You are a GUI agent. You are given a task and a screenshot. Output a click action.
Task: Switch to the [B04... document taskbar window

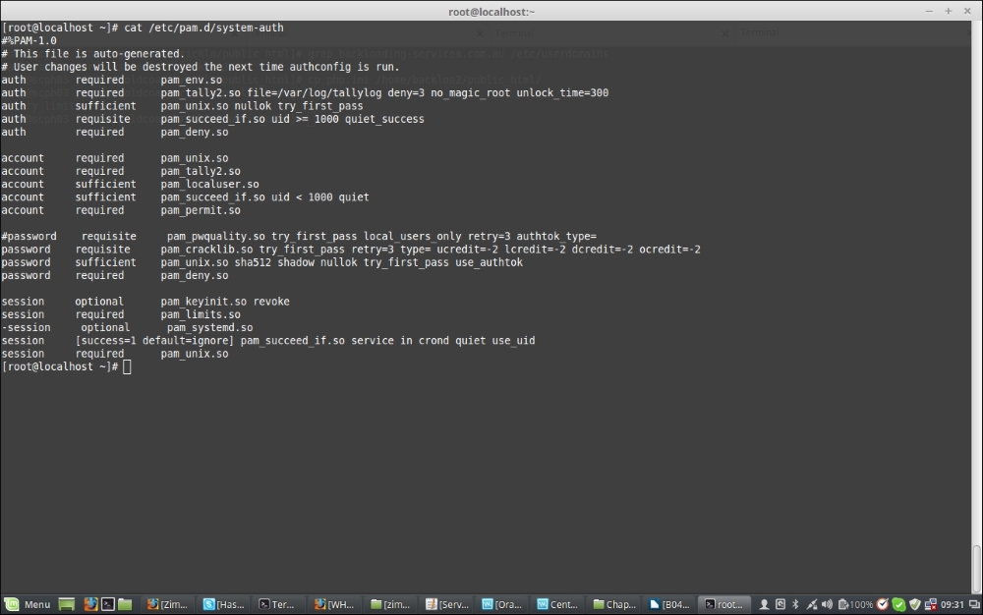tap(669, 604)
